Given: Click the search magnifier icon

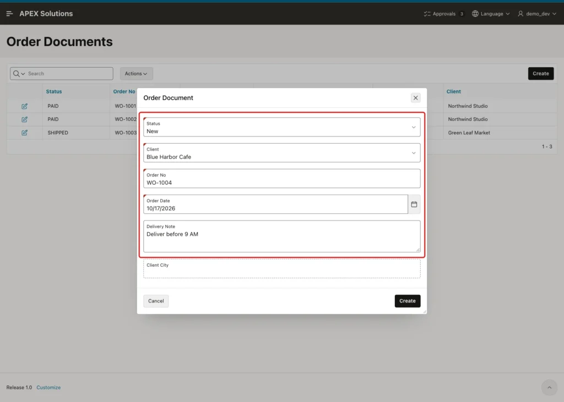Looking at the screenshot, I should [16, 74].
